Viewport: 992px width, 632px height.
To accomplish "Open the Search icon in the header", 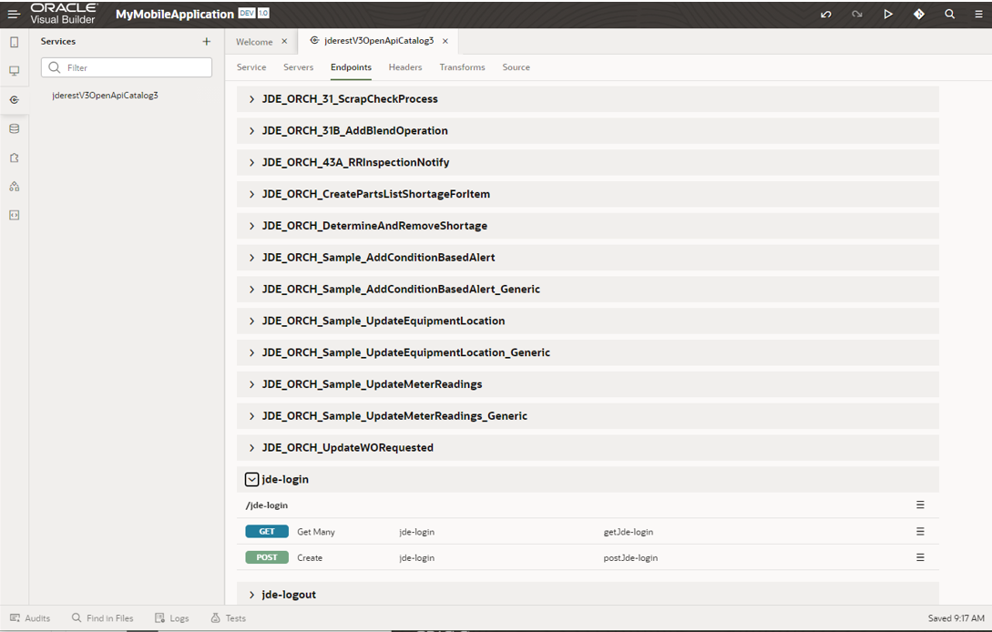I will 949,15.
